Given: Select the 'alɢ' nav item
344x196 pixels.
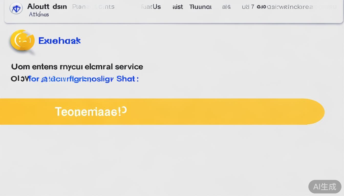Looking at the screenshot, I should point(226,7).
